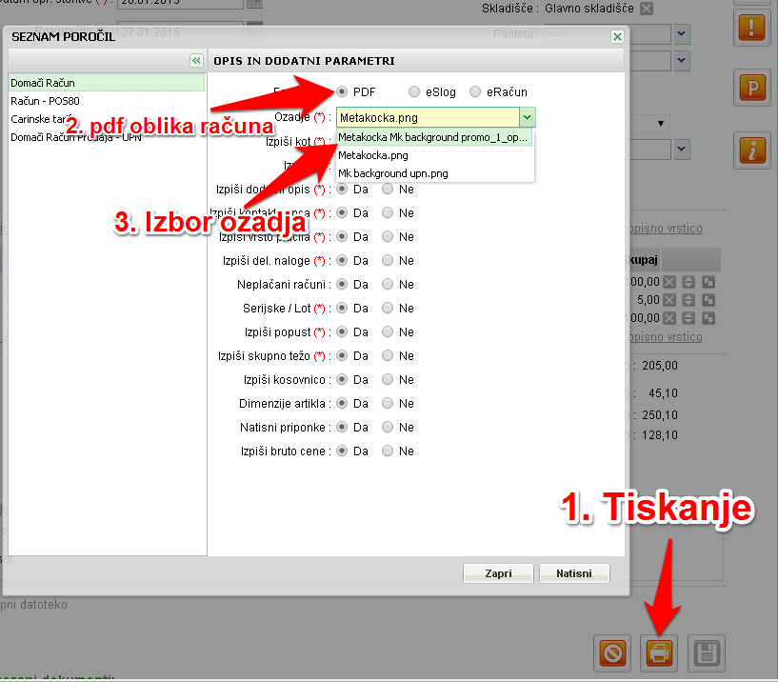Viewport: 778px width, 682px height.
Task: Choose Metakocka.png option in list
Action: coord(434,155)
